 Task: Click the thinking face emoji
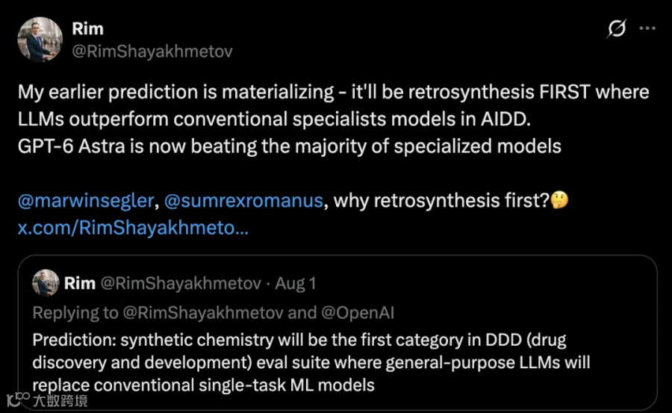(x=559, y=200)
